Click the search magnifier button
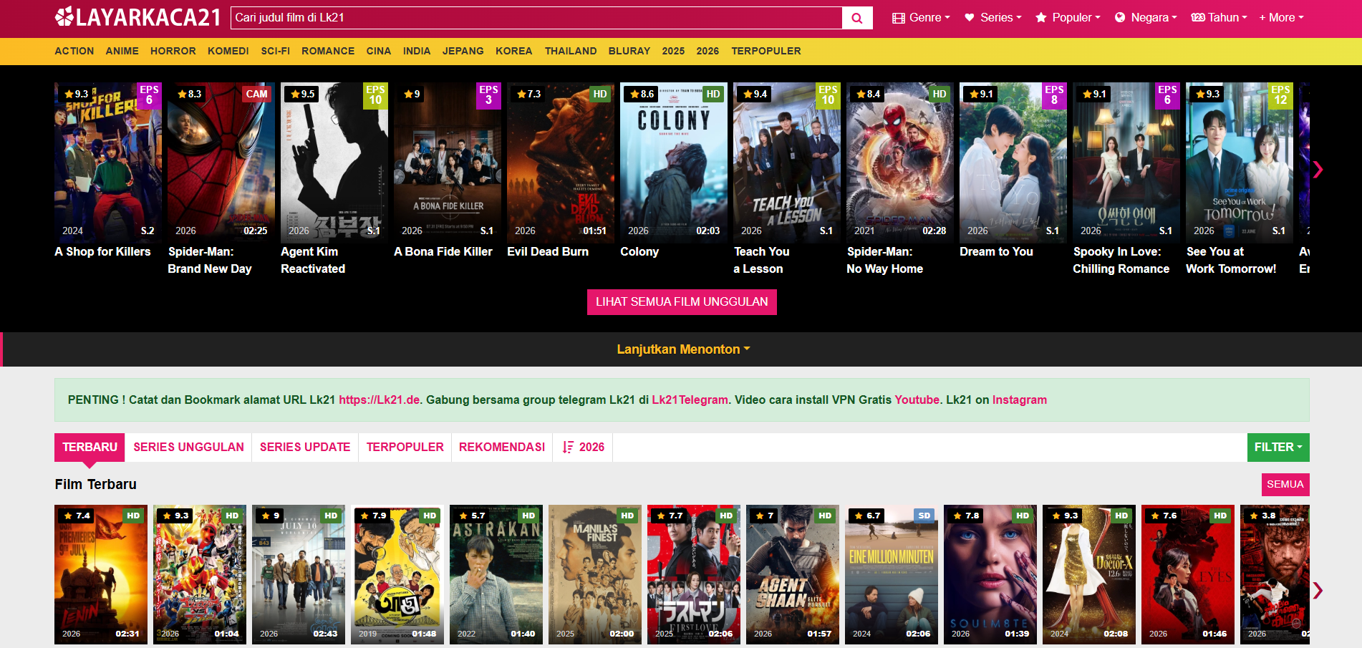Screen dimensions: 1362x648 pos(857,18)
